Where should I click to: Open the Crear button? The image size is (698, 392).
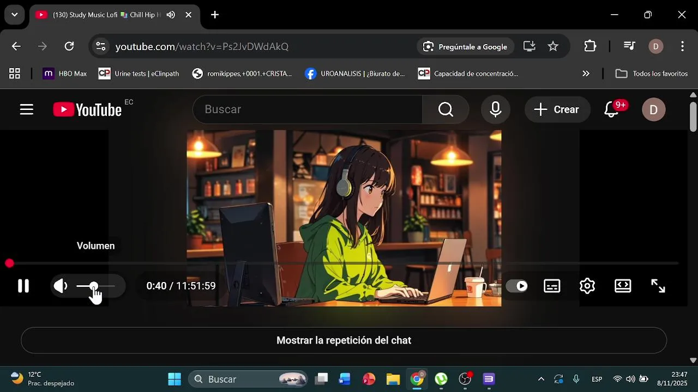(557, 109)
